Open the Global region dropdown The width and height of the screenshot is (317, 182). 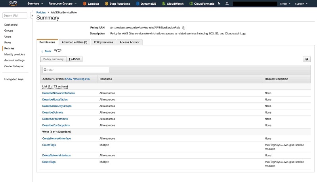(285, 4)
